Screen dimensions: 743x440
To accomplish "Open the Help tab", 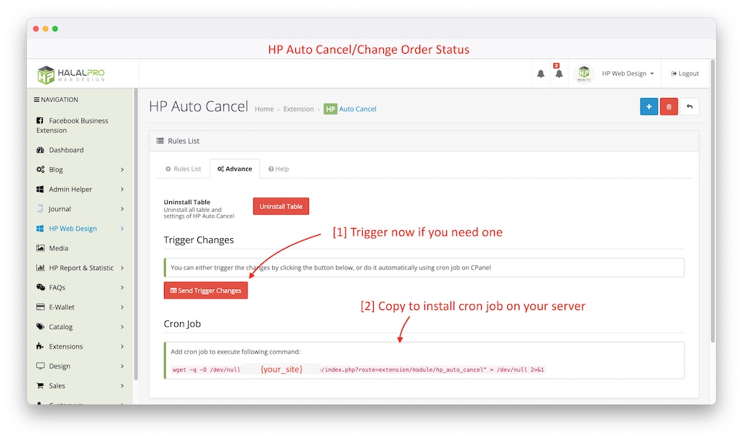I will 278,168.
